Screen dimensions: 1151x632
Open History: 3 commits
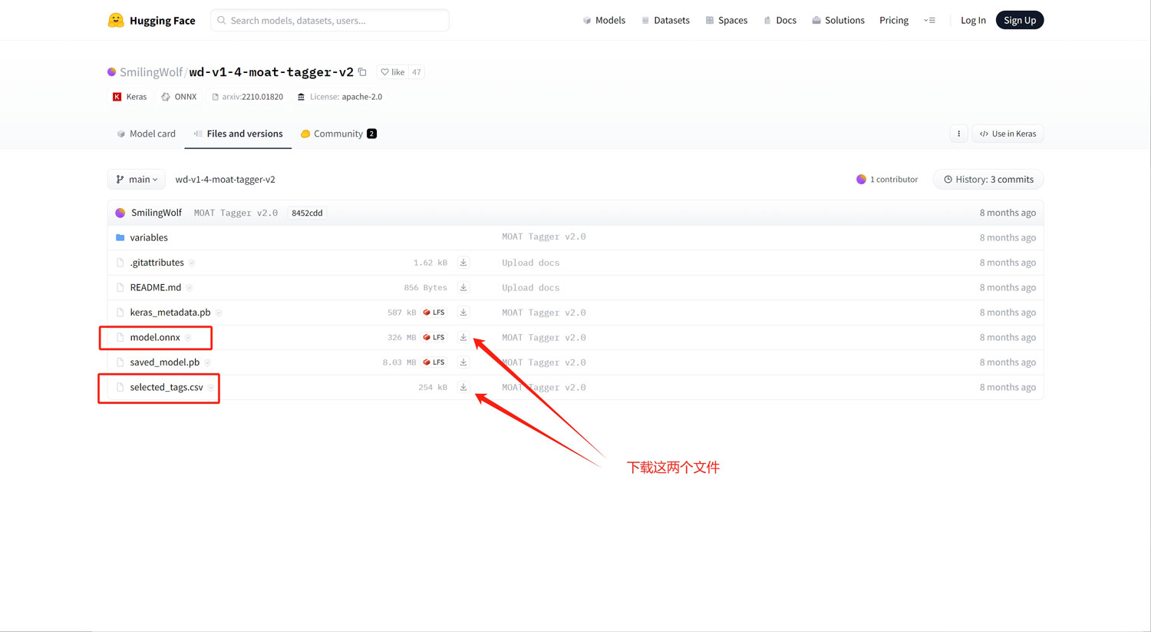click(x=988, y=180)
